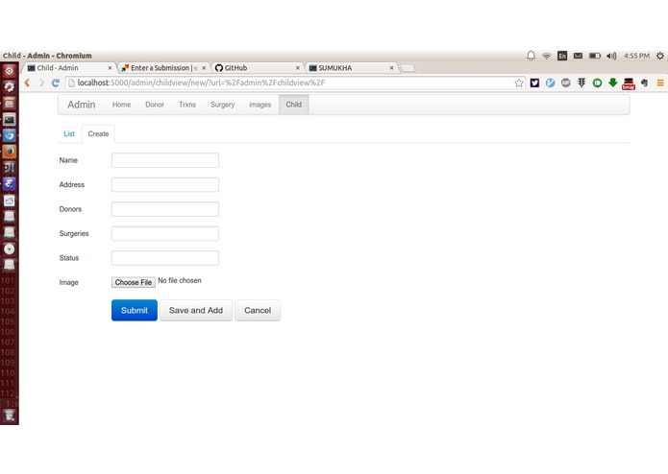Click the blue circular checkmark extension
Viewport: 668px width, 474px height.
[x=550, y=83]
